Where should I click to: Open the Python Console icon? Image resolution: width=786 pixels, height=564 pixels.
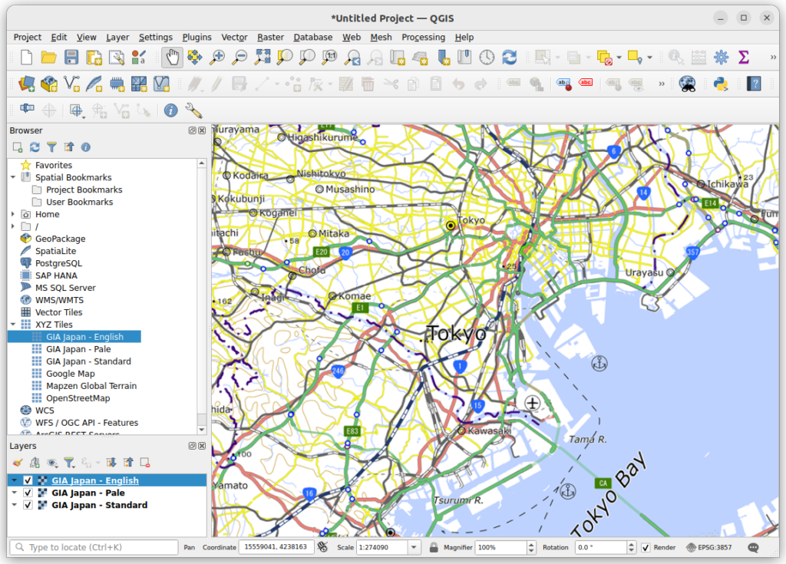tap(720, 84)
